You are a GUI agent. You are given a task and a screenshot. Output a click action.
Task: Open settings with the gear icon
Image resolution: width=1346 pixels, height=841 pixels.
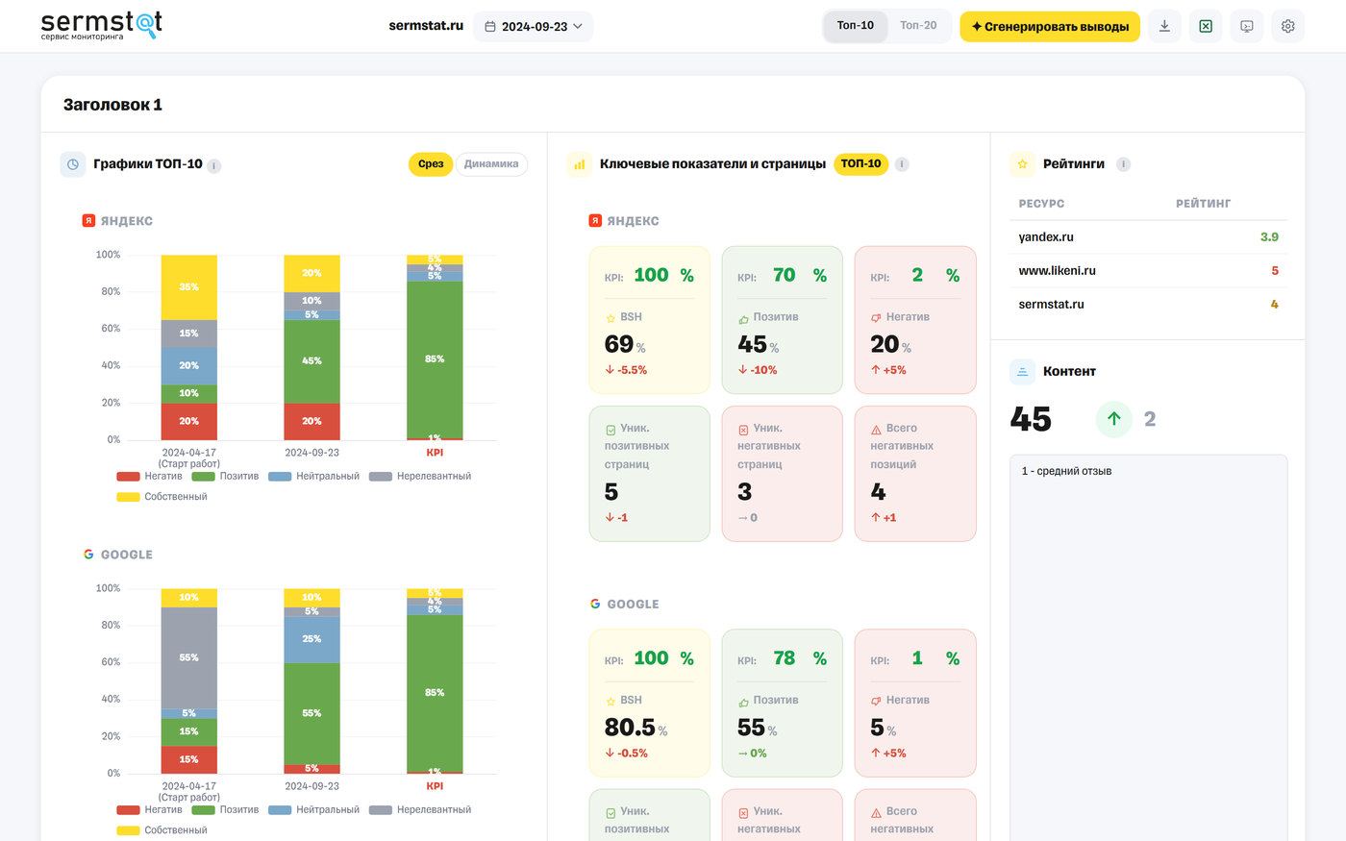(1288, 26)
